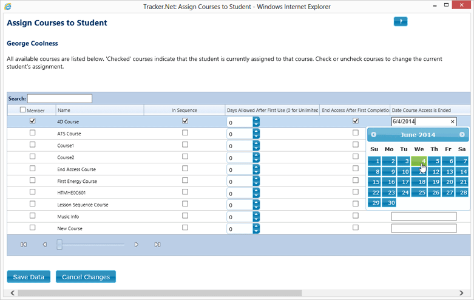Jump to last page of course grid
The image size is (474, 300).
[157, 244]
